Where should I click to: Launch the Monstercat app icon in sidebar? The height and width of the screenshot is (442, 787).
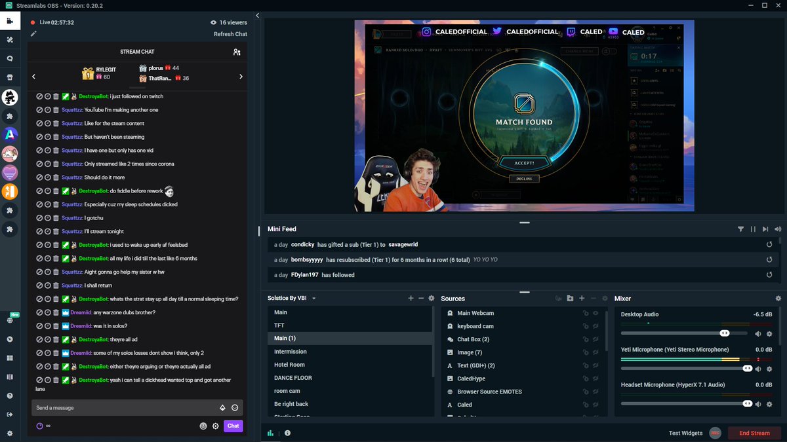(x=9, y=98)
